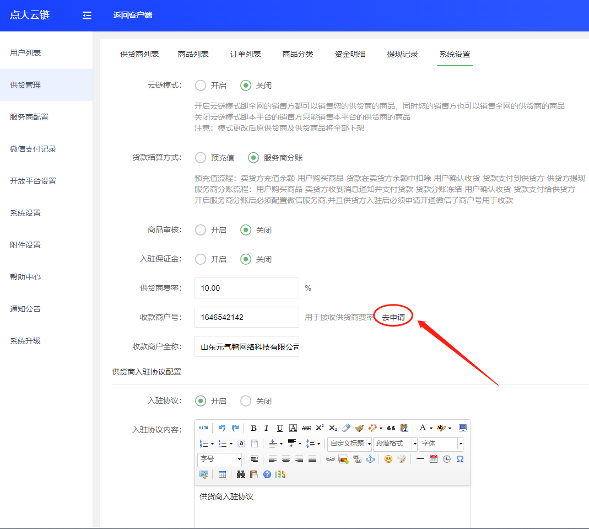Toggle editor fullscreen mode

click(x=463, y=428)
